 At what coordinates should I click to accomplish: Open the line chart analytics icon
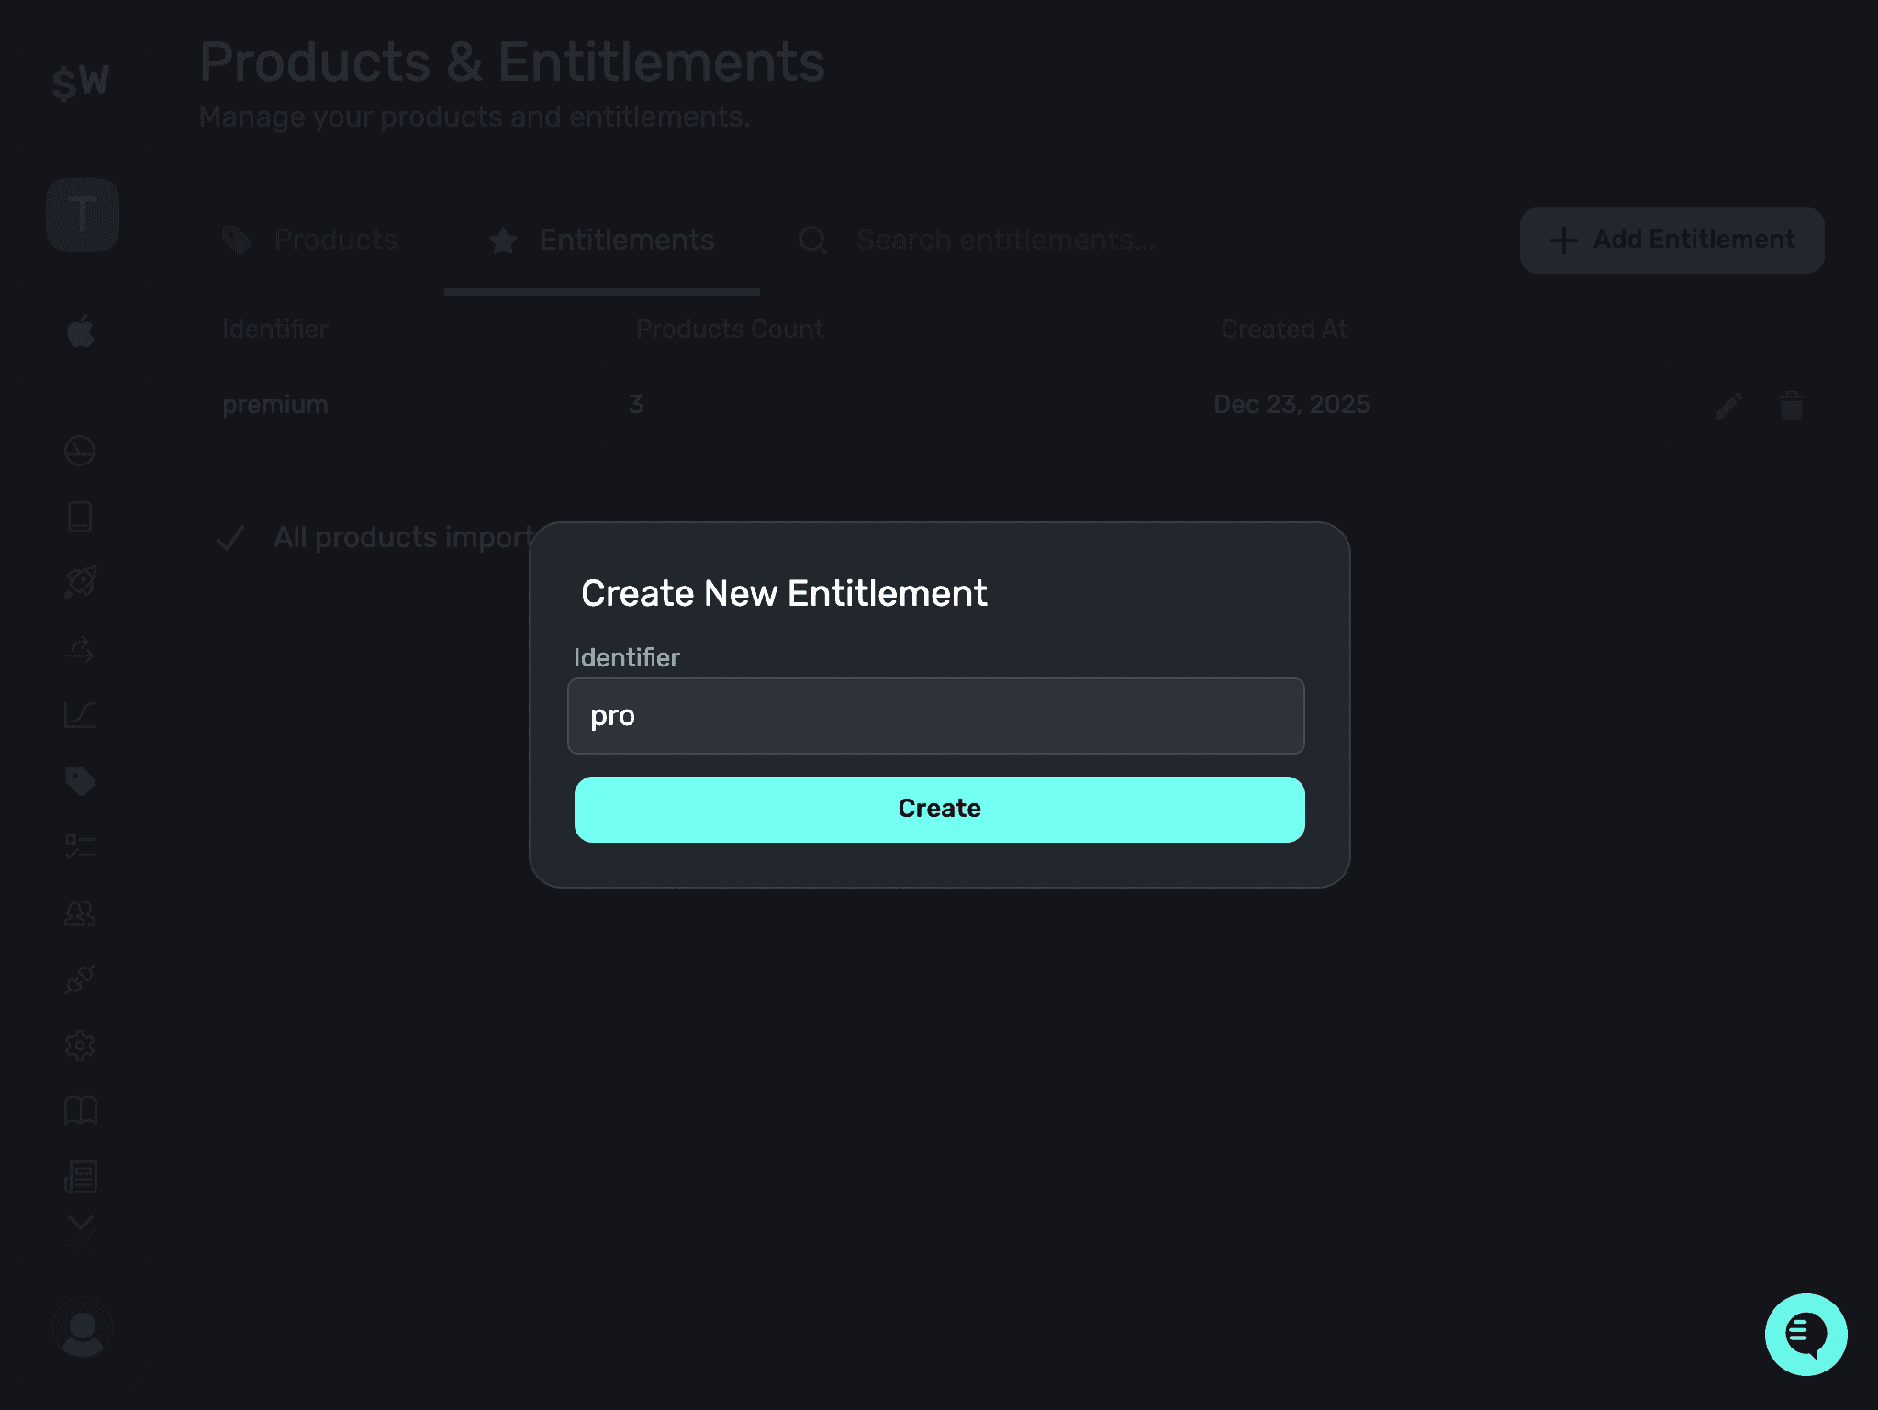tap(81, 717)
